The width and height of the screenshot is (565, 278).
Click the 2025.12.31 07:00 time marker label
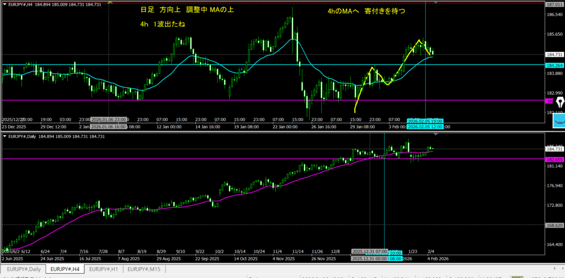368,251
